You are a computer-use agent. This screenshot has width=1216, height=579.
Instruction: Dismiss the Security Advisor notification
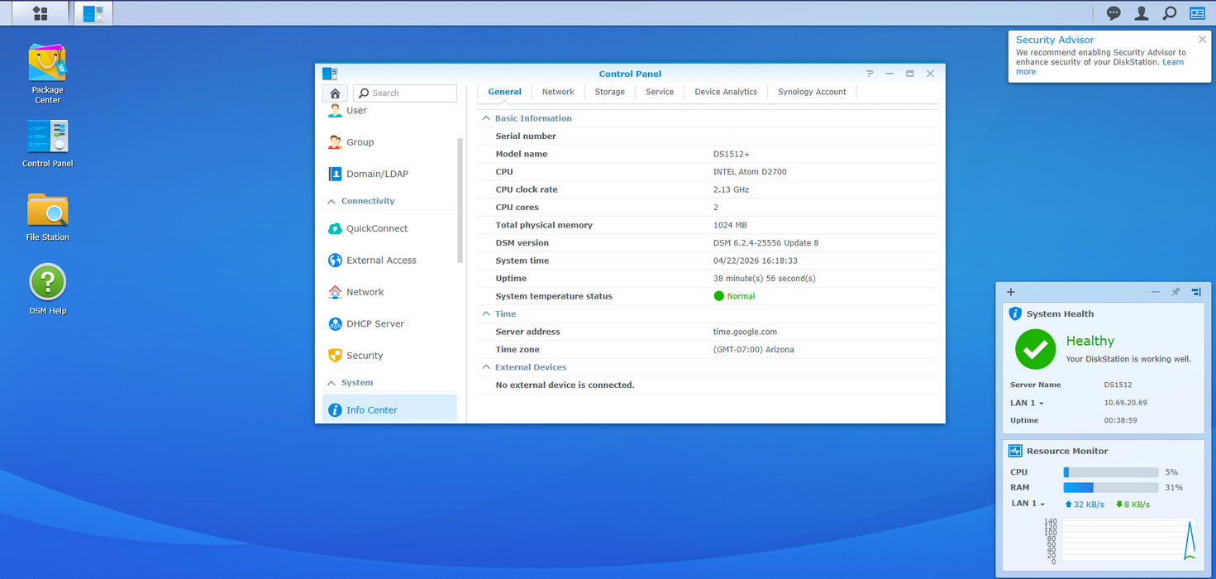tap(1202, 39)
